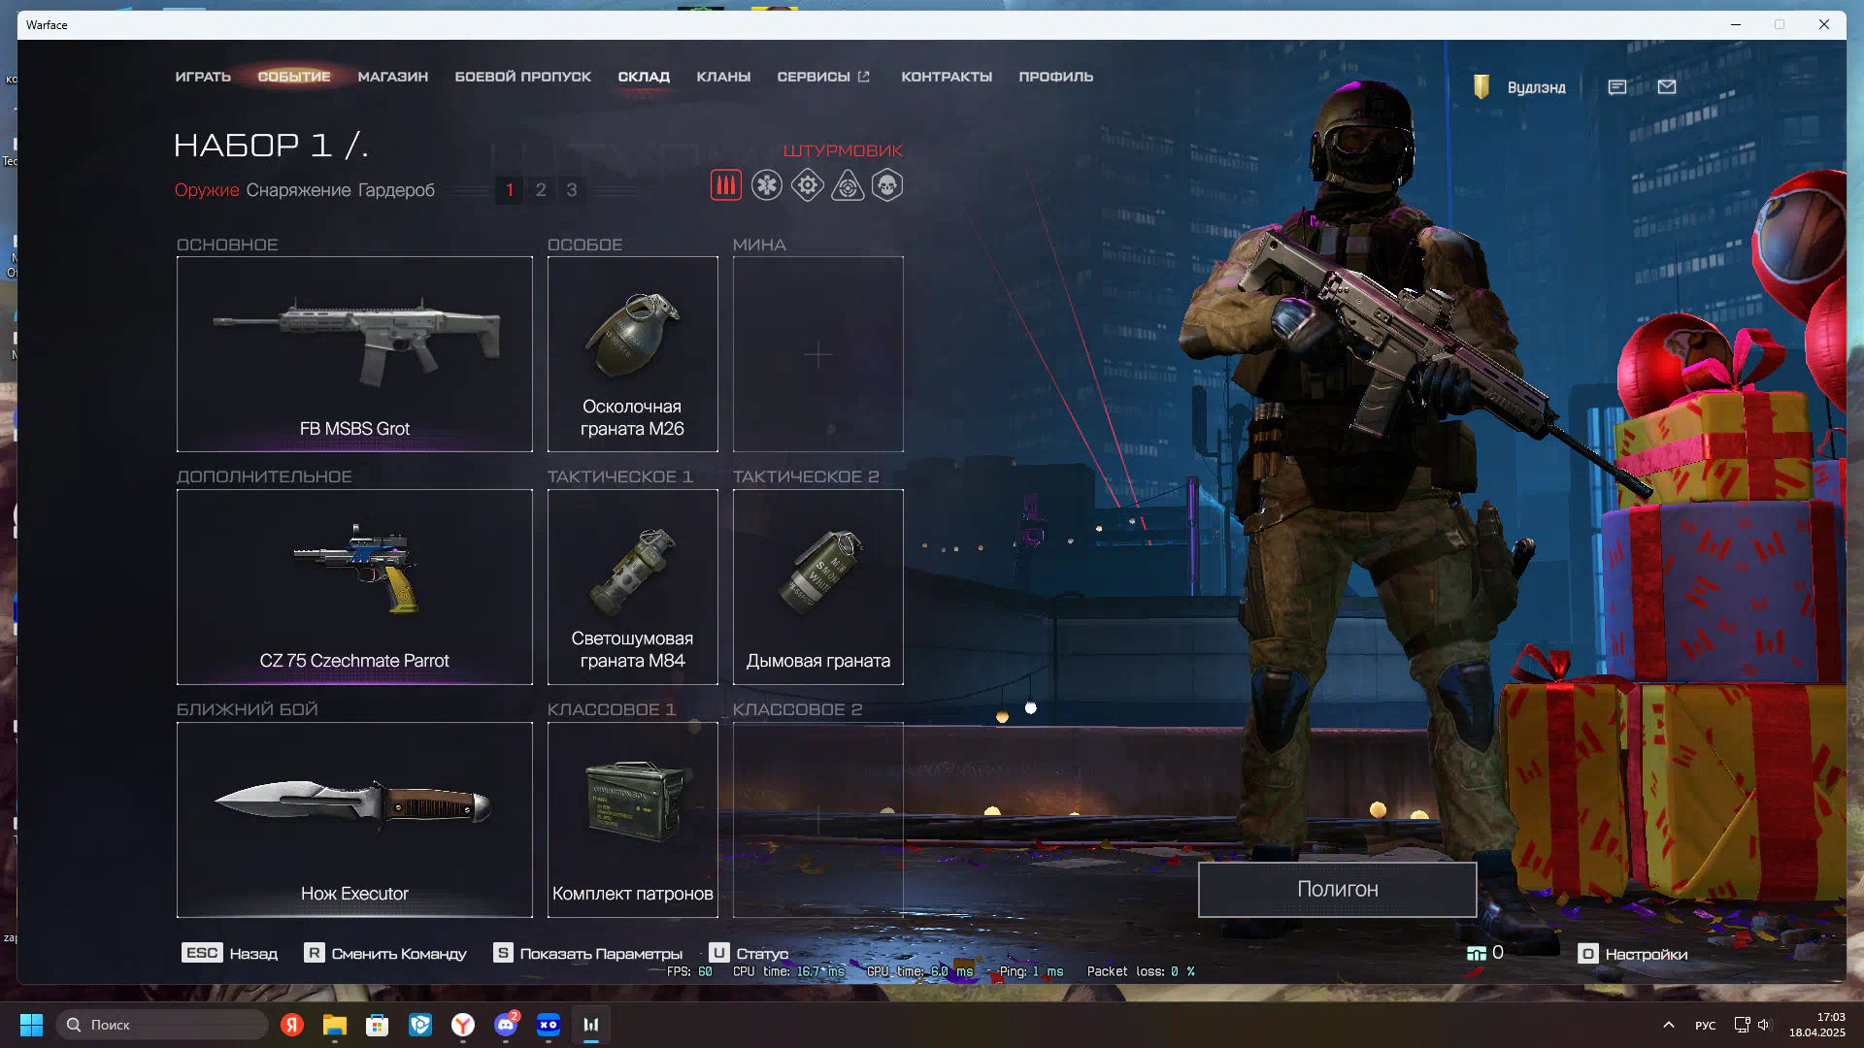Open the ИГРАТЬ menu tab
This screenshot has width=1864, height=1048.
(x=203, y=77)
